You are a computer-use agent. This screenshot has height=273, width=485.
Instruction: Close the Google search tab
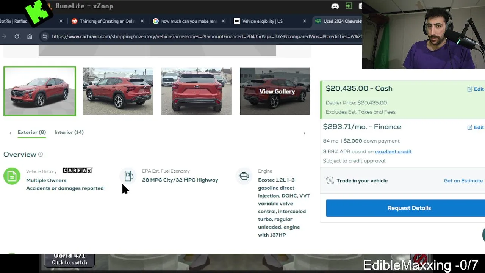pos(223,21)
